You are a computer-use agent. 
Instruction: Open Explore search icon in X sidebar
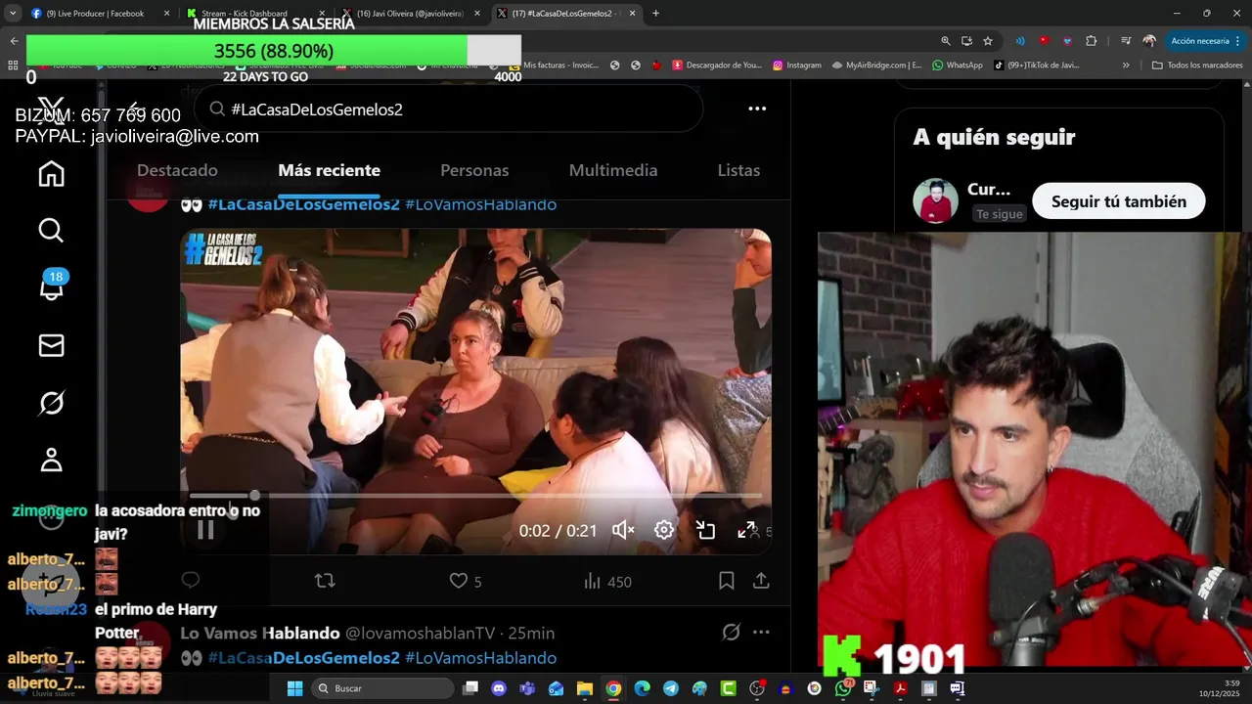tap(51, 231)
